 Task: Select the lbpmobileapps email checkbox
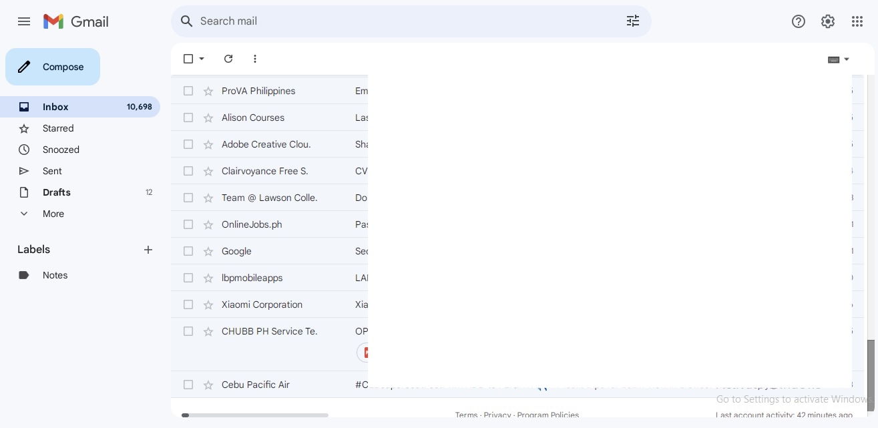point(188,278)
